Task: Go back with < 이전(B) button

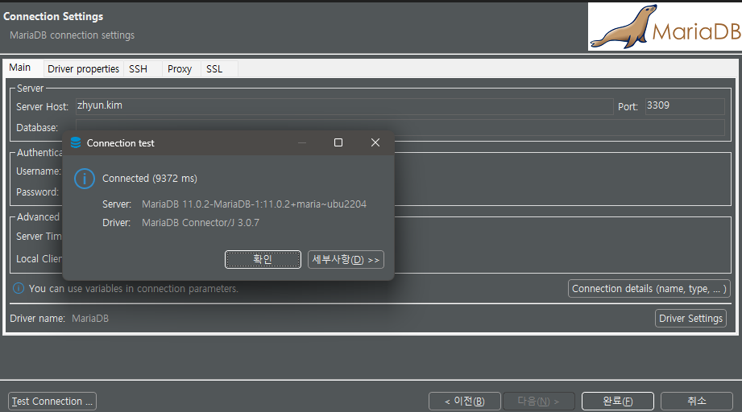Action: coord(464,401)
